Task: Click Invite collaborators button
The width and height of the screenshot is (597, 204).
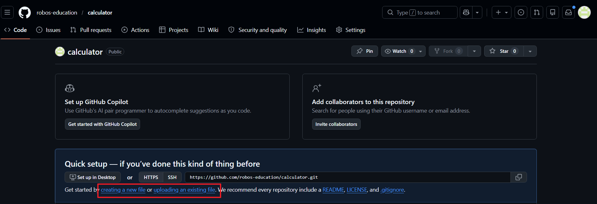Action: pos(336,124)
